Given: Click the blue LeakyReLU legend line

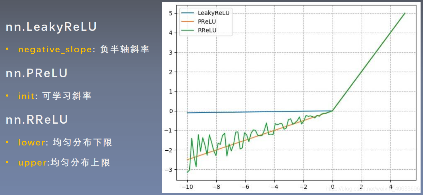Looking at the screenshot, I should (x=188, y=13).
